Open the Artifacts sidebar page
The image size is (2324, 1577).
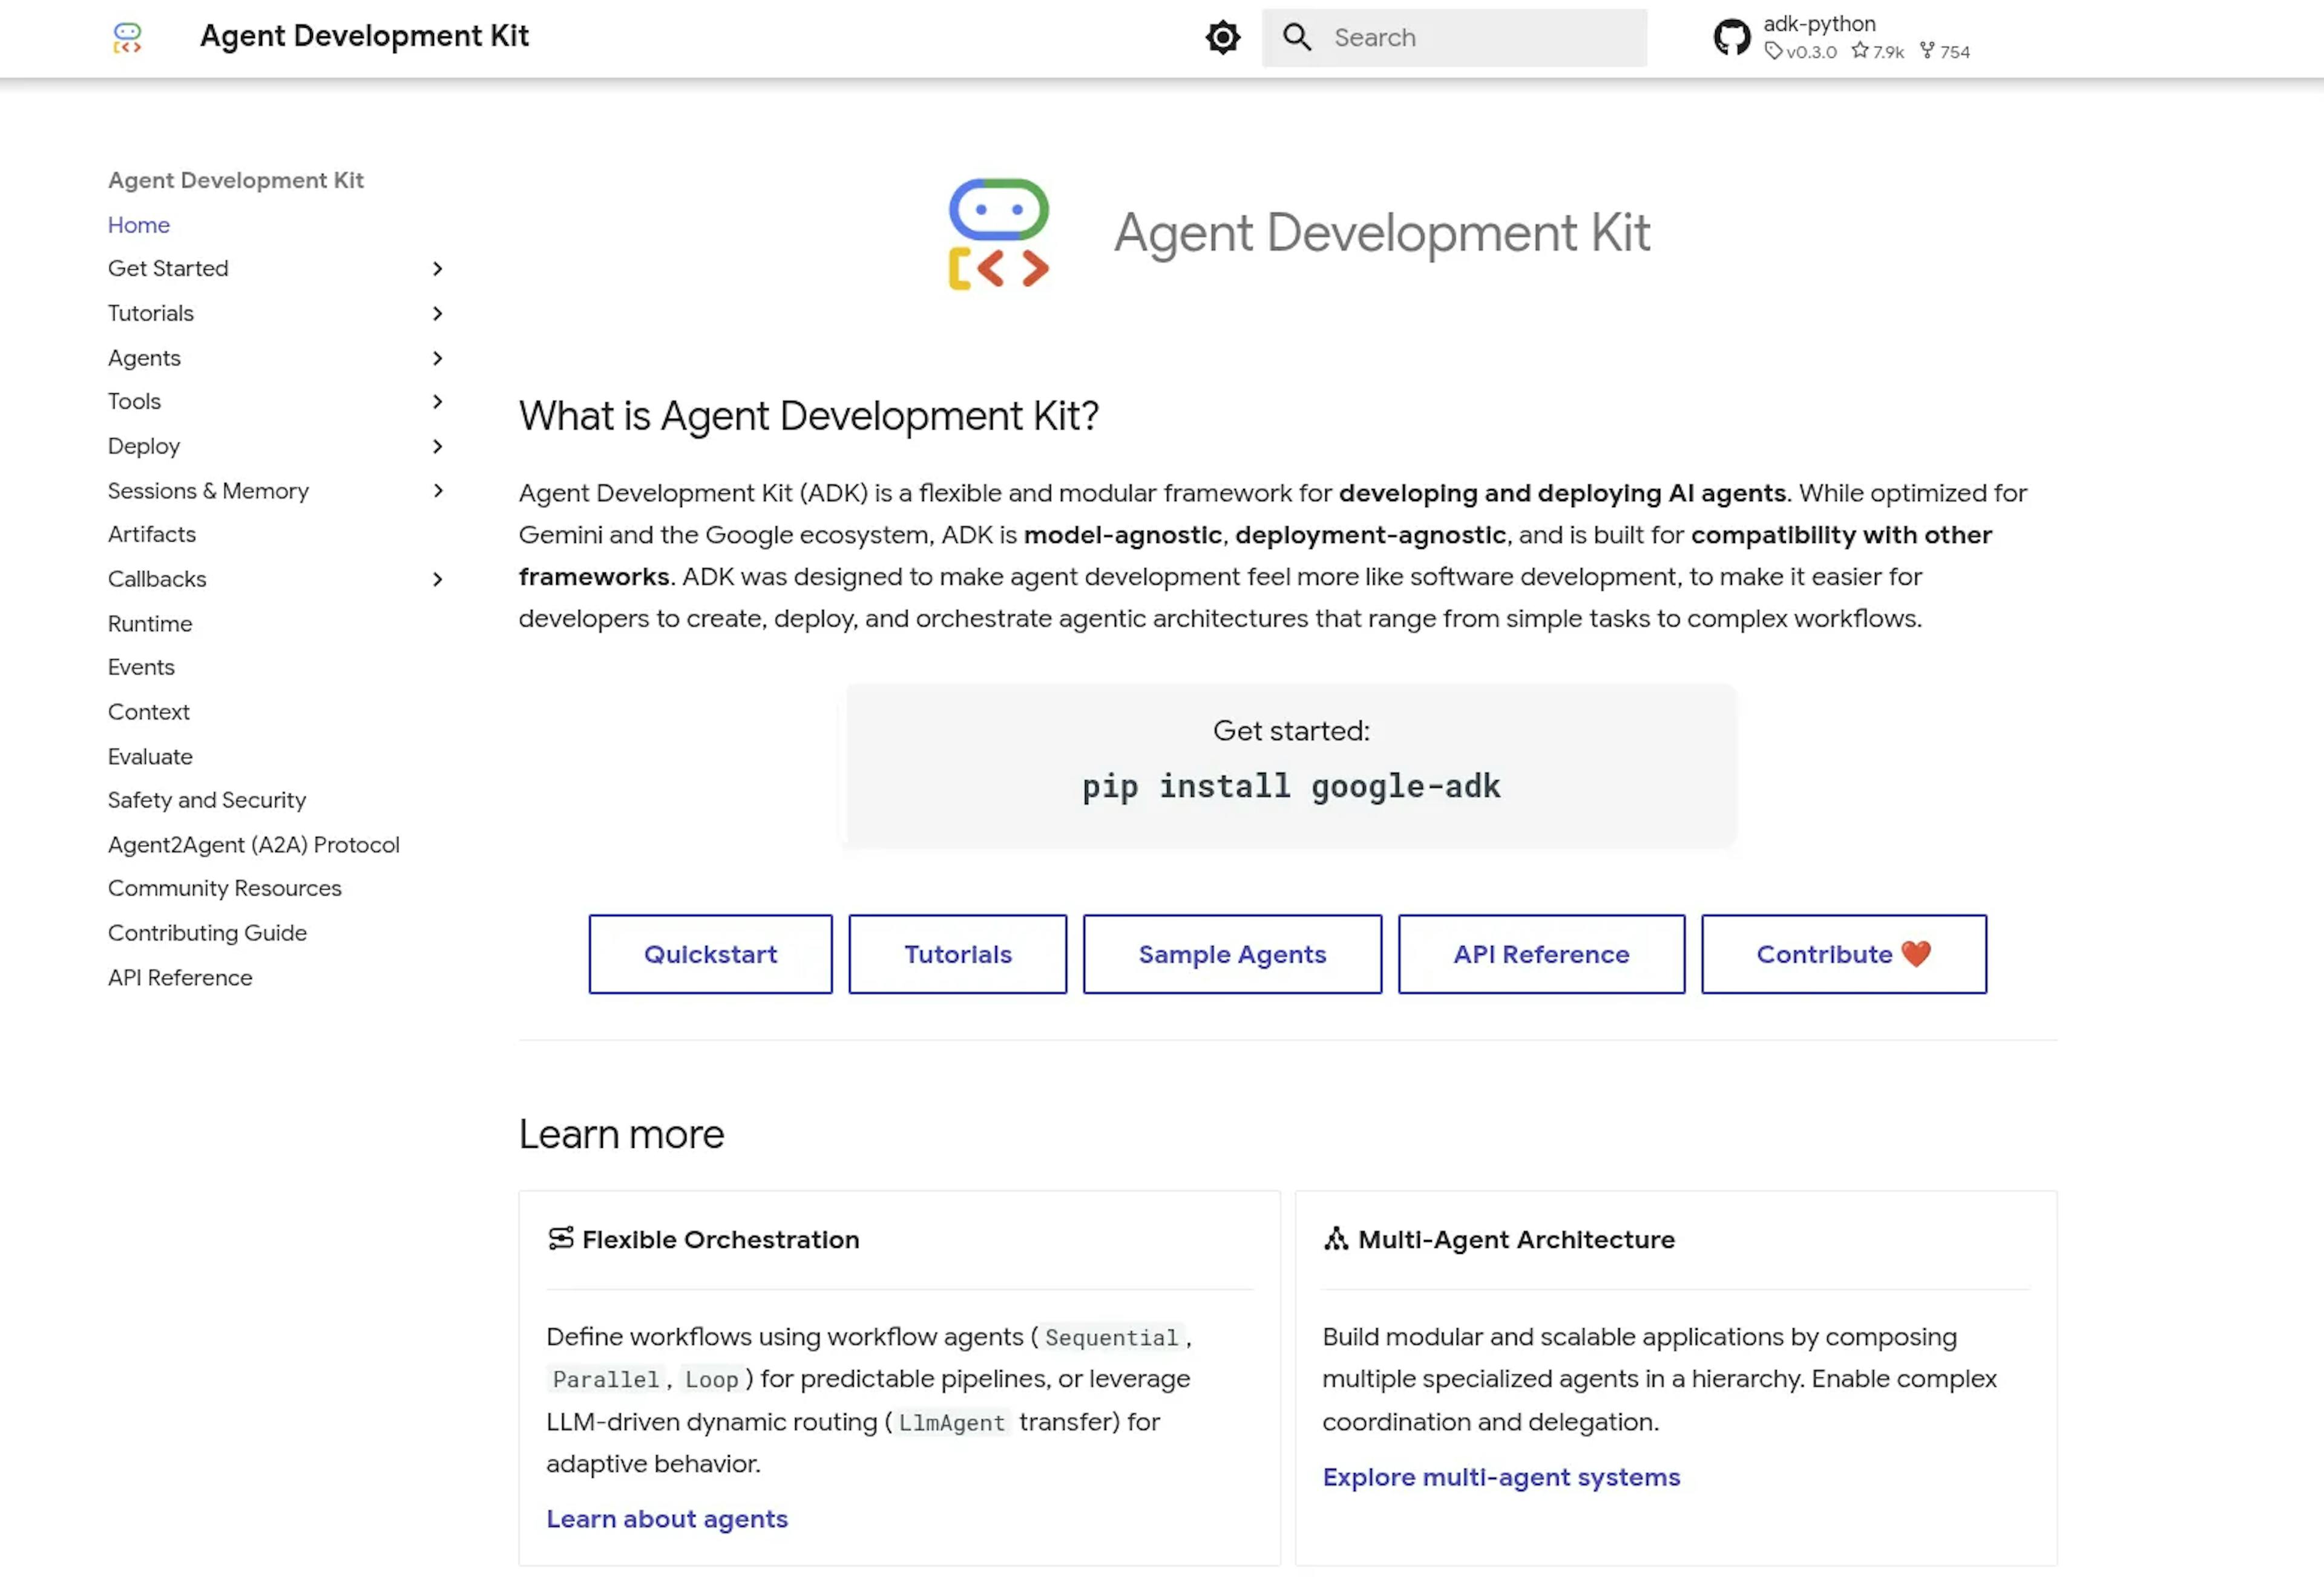pos(152,534)
